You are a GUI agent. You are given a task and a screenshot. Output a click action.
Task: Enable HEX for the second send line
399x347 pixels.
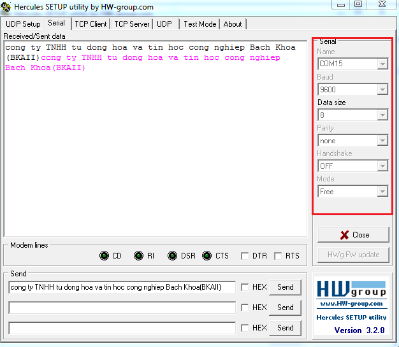245,308
